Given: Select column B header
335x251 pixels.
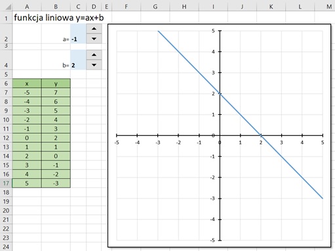Looking at the screenshot, I should click(56, 7).
